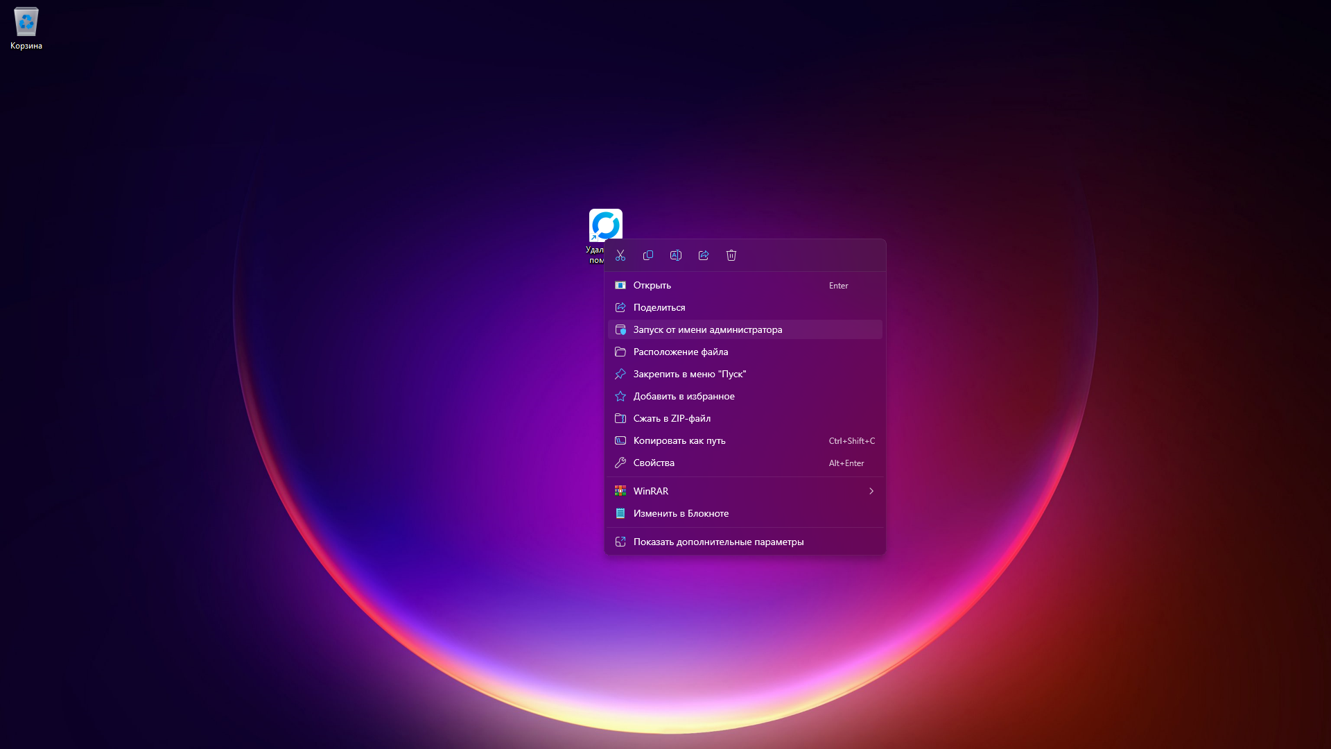This screenshot has width=1331, height=749.
Task: Choose Поделиться from context menu
Action: click(659, 307)
